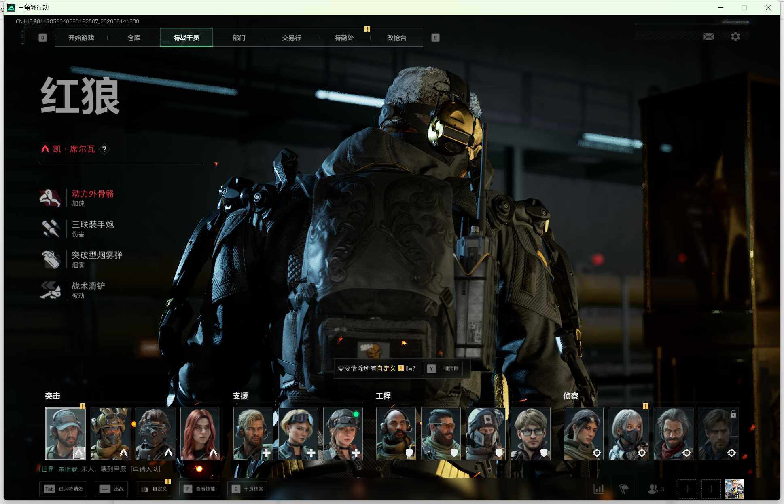Select the blond bearded 支援 operator portrait
Screen dimensions: 784x504
[253, 434]
